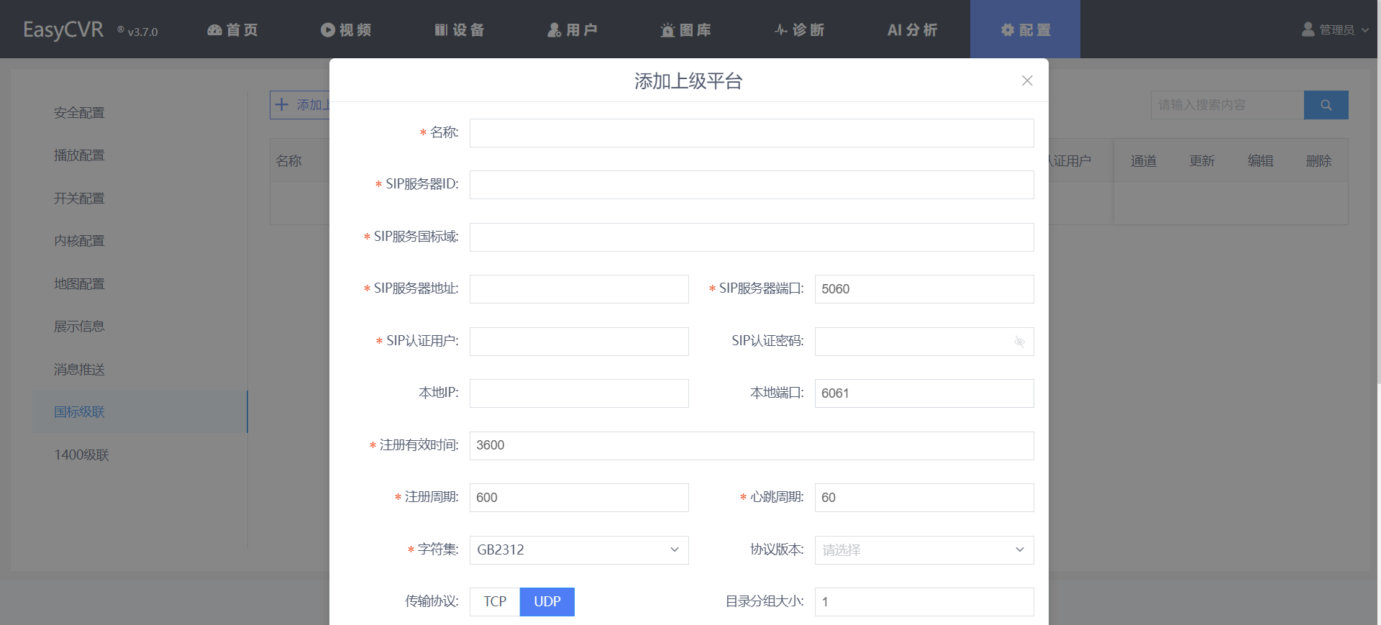Click the 删除 column header

[x=1318, y=161]
